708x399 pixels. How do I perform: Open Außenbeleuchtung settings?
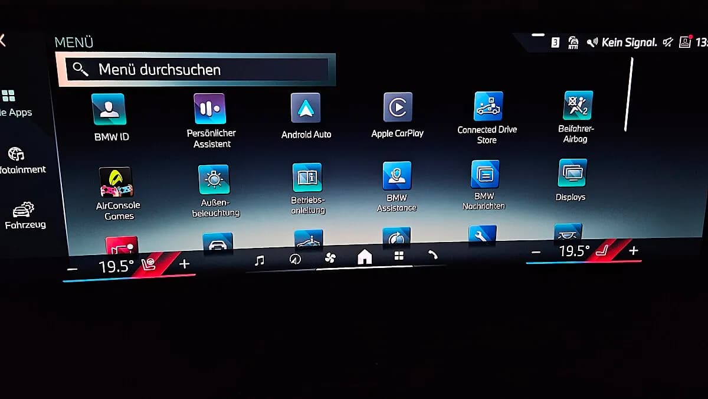(x=215, y=191)
